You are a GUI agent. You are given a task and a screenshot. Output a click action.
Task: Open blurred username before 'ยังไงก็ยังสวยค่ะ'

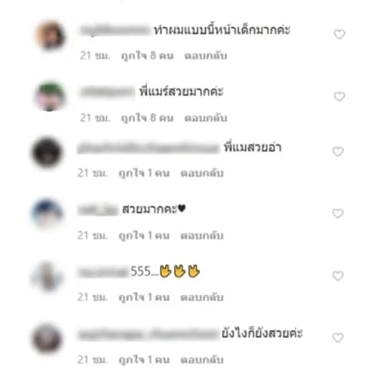(148, 334)
